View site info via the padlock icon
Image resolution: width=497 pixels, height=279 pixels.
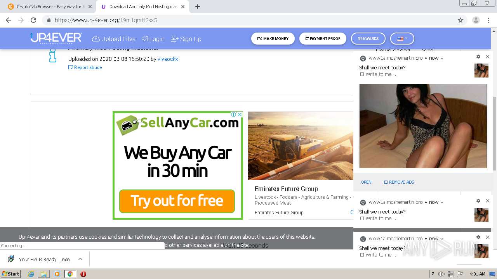[x=49, y=20]
